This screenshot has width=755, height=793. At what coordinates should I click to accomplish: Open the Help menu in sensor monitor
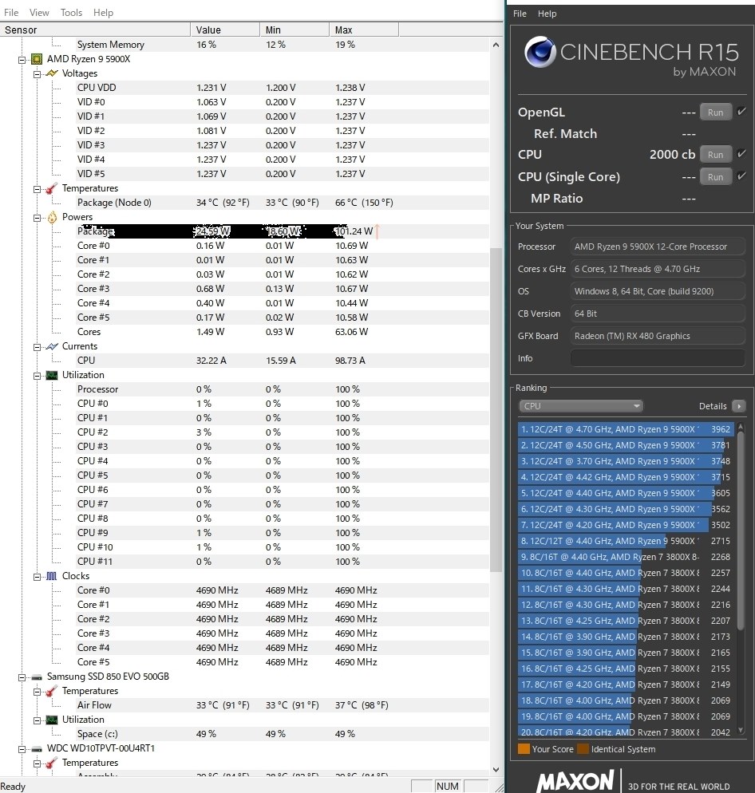click(x=103, y=13)
